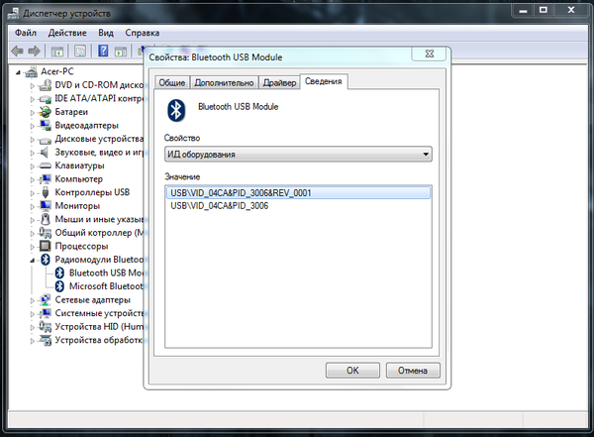This screenshot has height=437, width=594.
Task: Expand the Клавиатуры node
Action: tap(33, 165)
